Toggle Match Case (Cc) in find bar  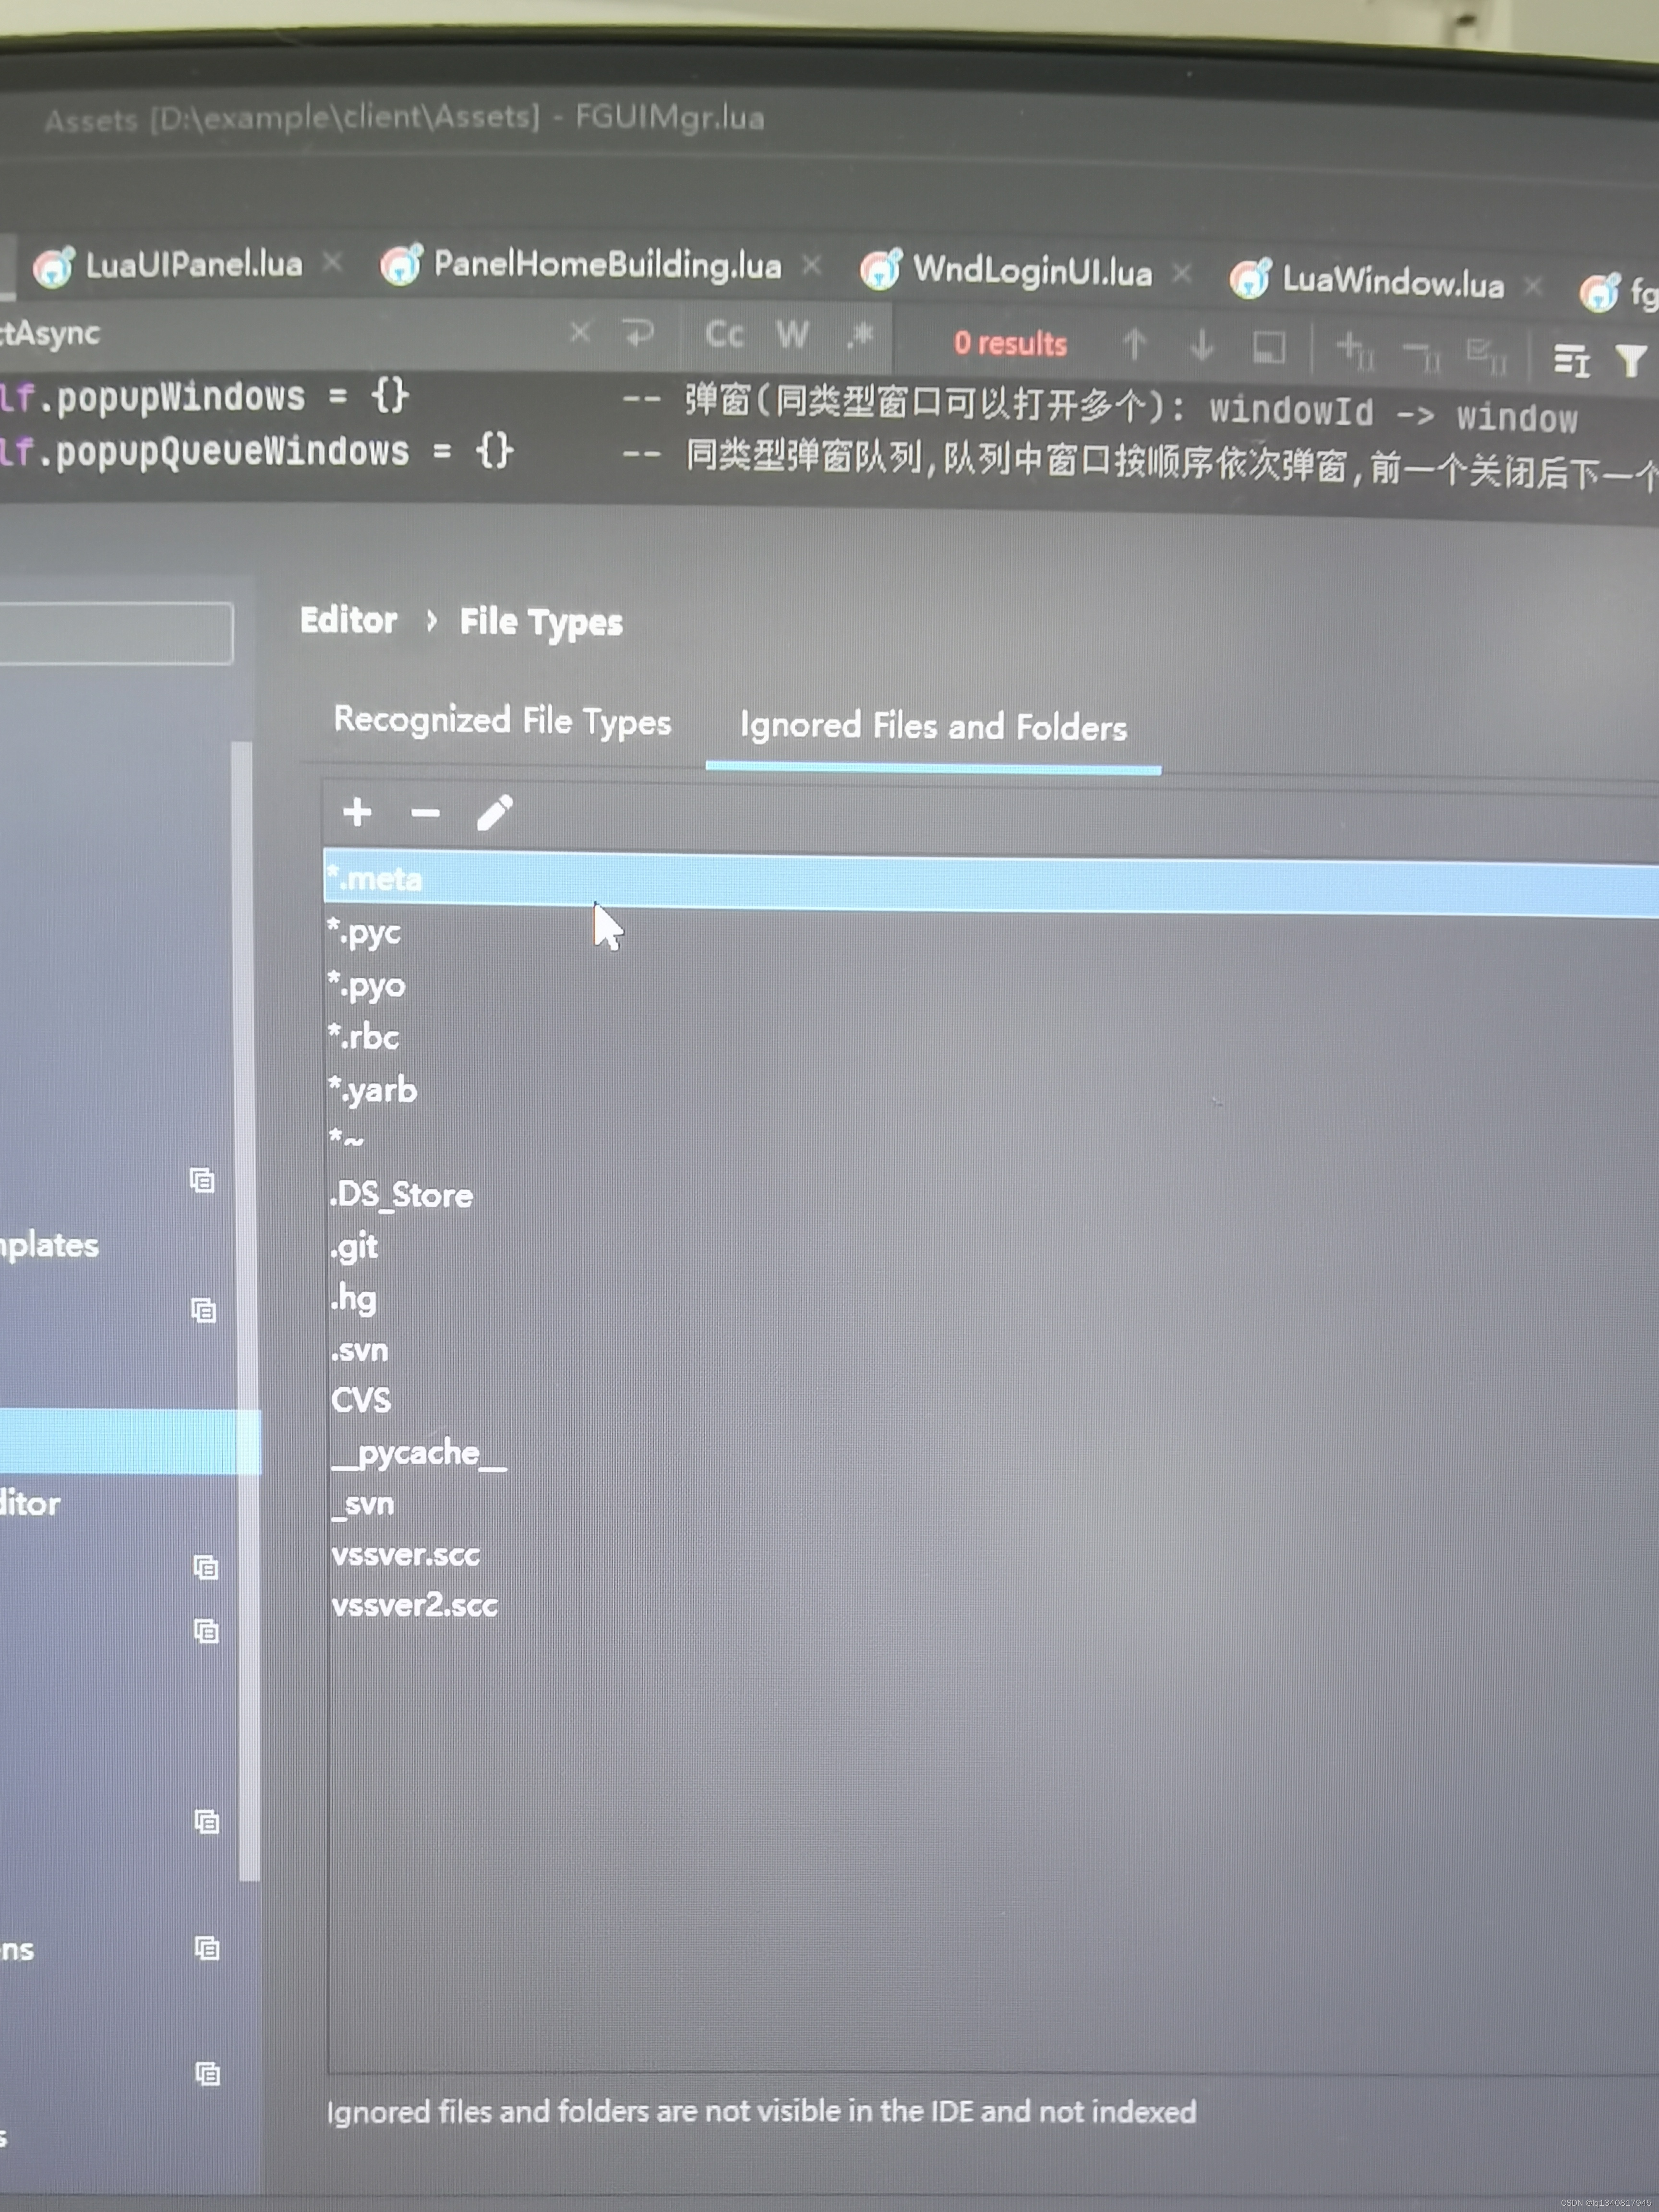point(724,334)
